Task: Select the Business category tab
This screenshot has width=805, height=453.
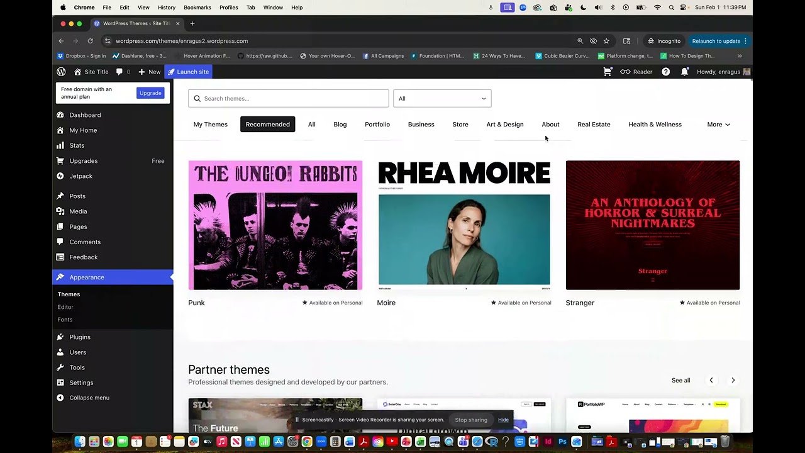Action: click(x=421, y=125)
